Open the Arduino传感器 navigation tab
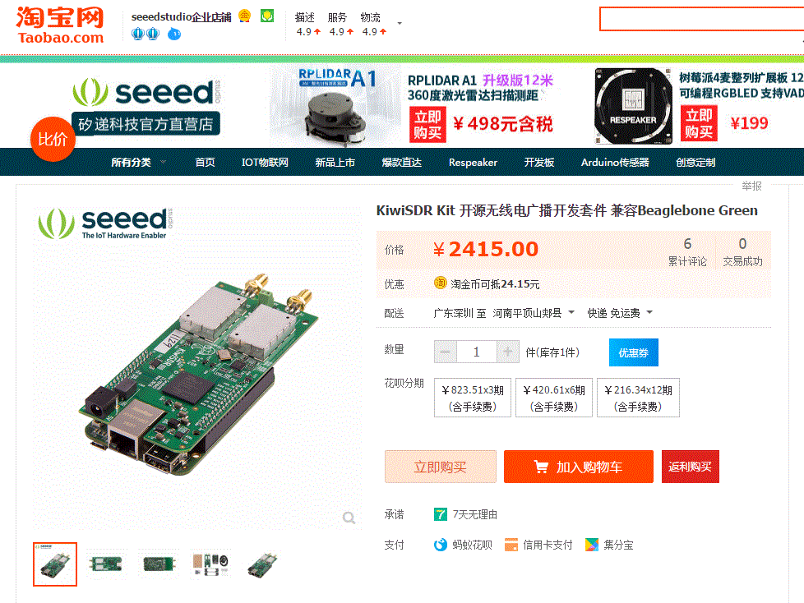Screen dimensions: 804x603 615,163
